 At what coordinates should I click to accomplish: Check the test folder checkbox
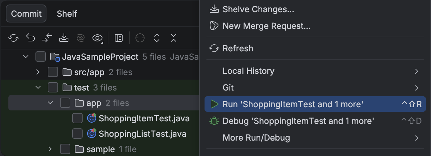(x=53, y=88)
